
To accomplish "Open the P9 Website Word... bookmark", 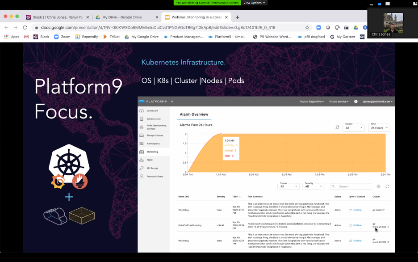I will pyautogui.click(x=272, y=37).
